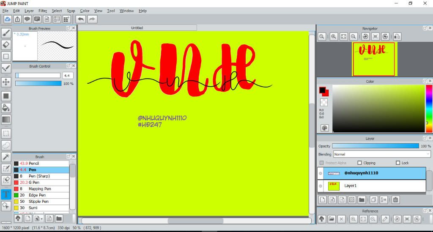Screen dimensions: 433x232
Task: Click the hue color strip
Action: [x=429, y=109]
